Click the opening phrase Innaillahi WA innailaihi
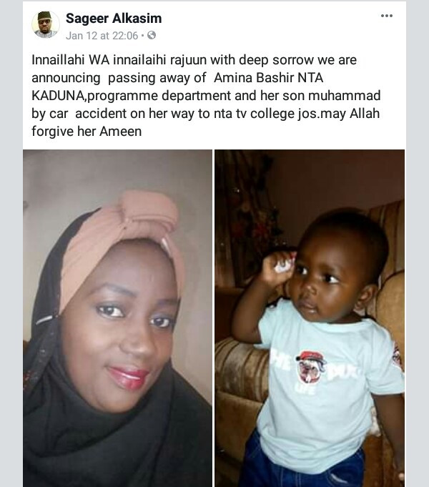429x487 pixels. [99, 60]
